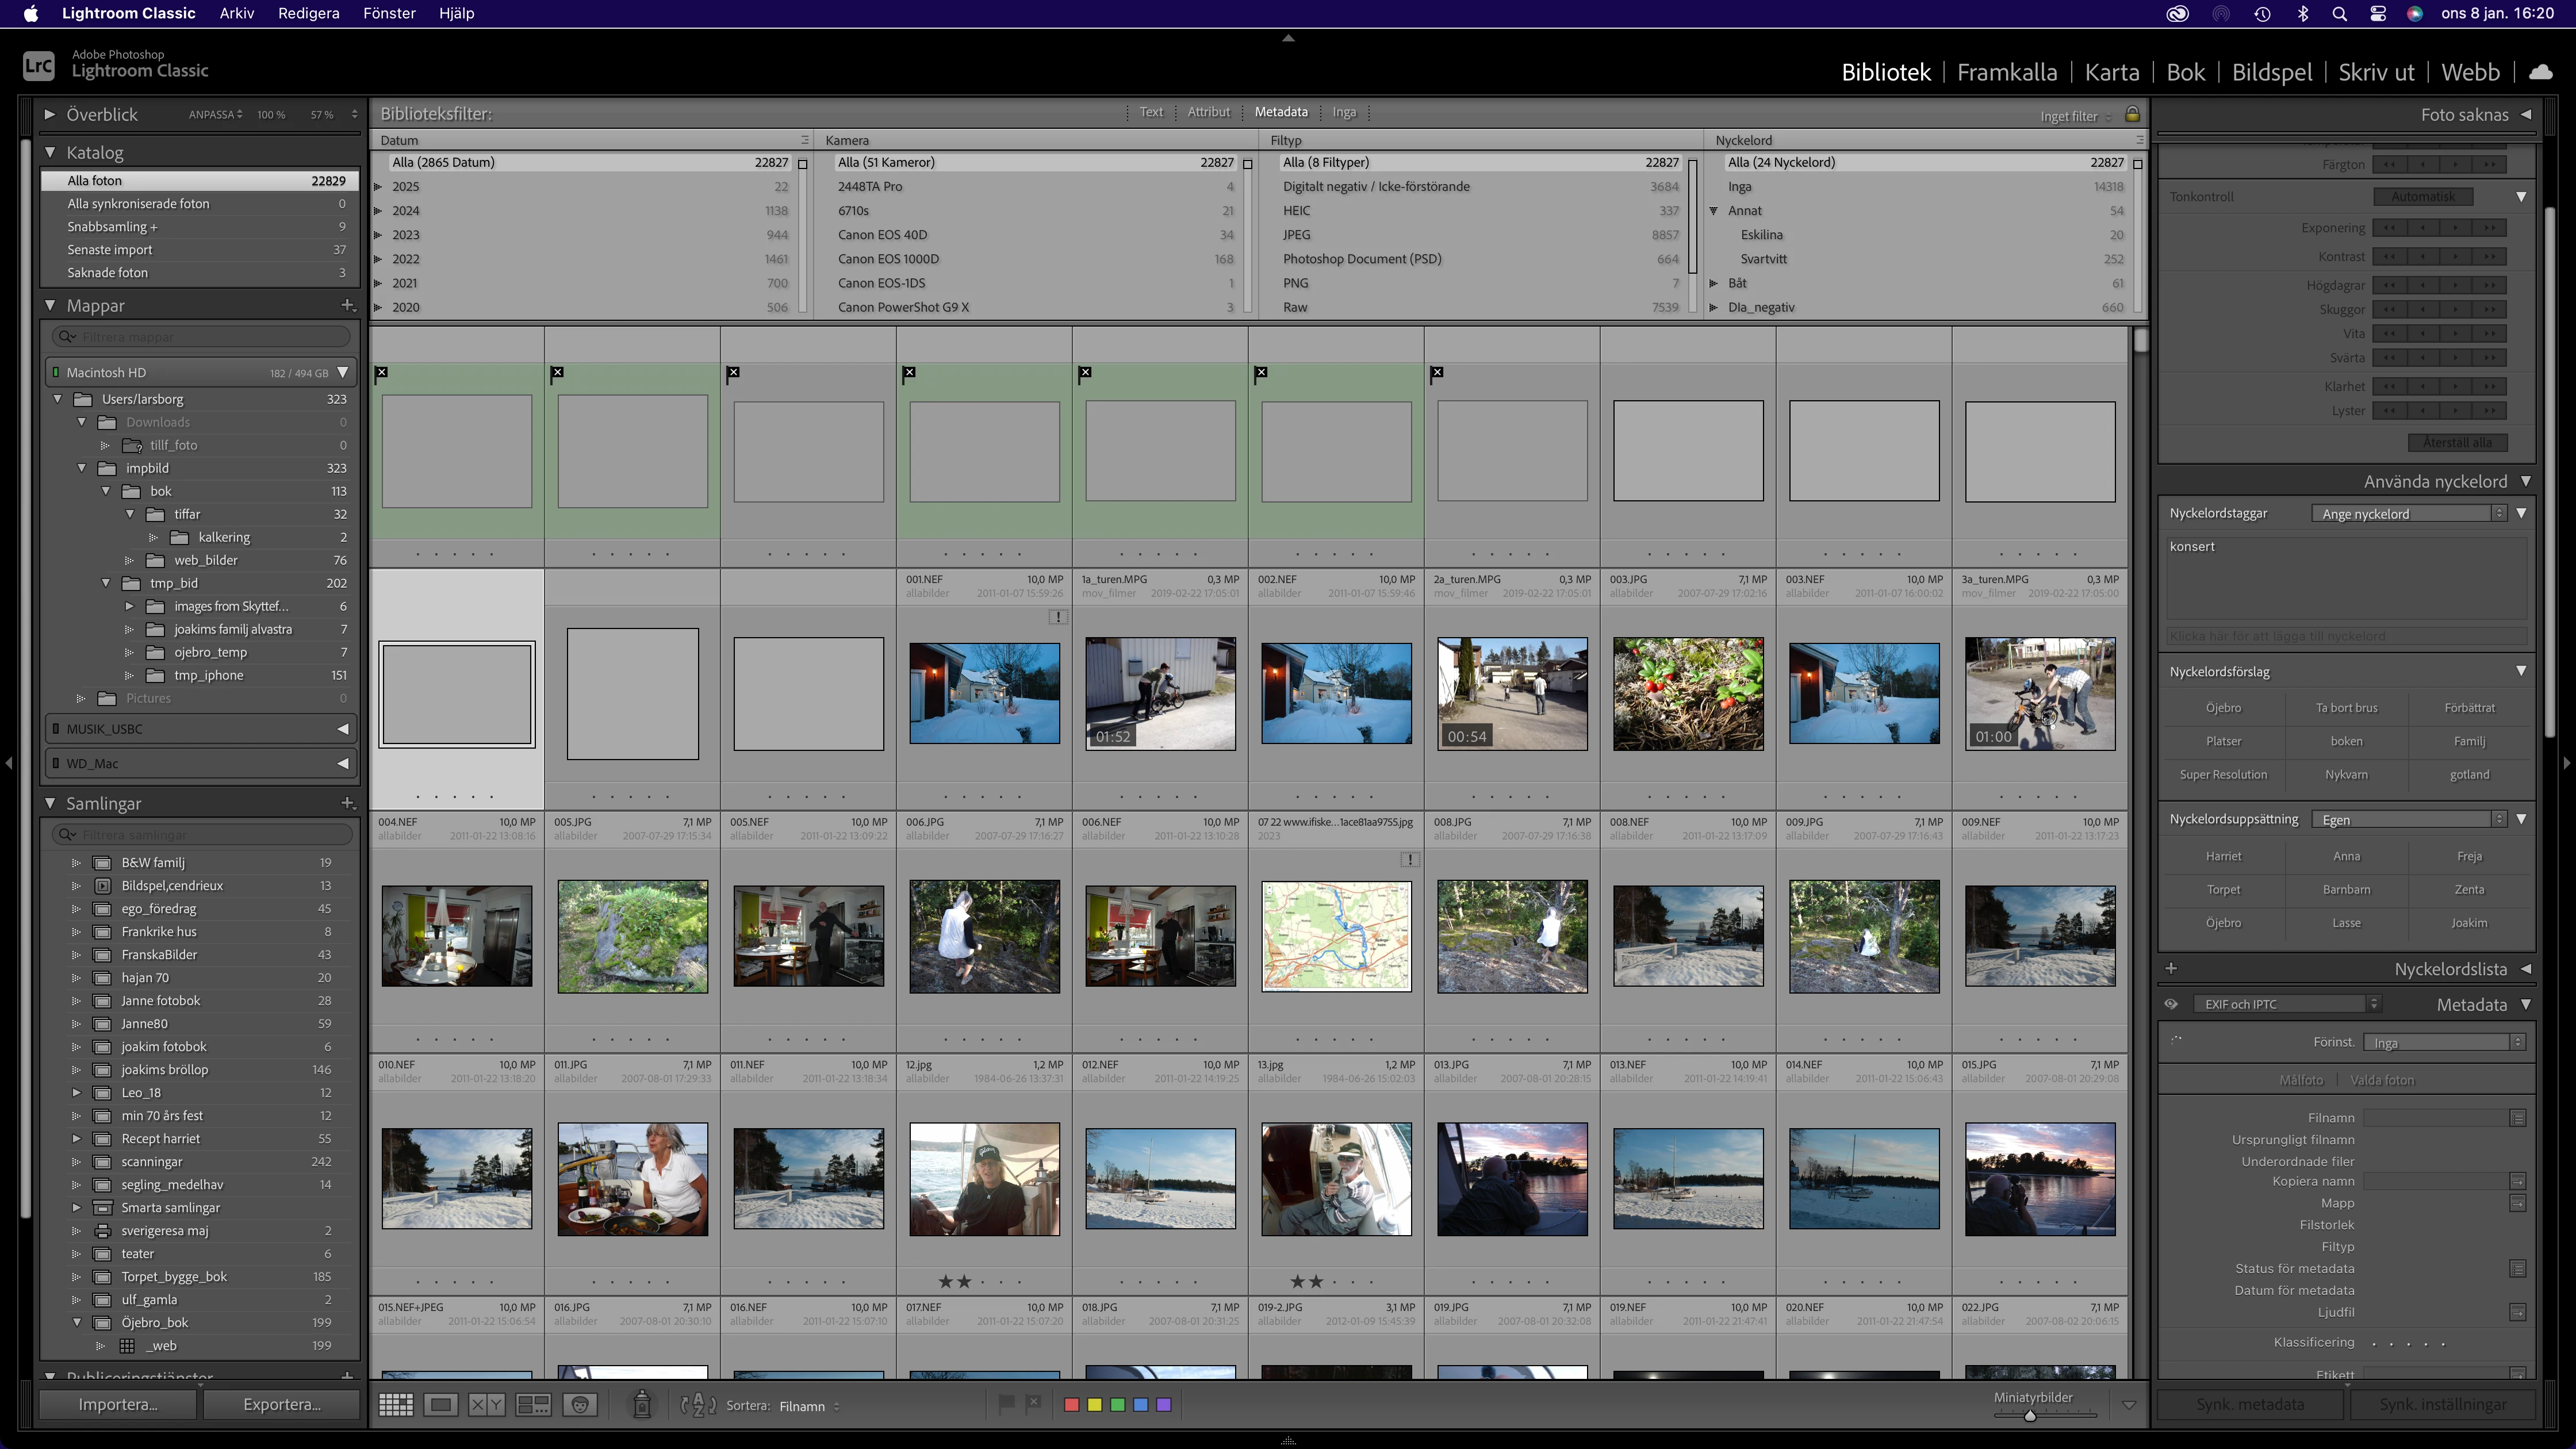Open People face view icon
The width and height of the screenshot is (2576, 1449).
580,1405
